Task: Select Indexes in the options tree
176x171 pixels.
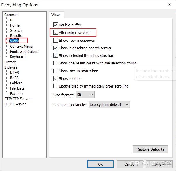Action: 11,67
